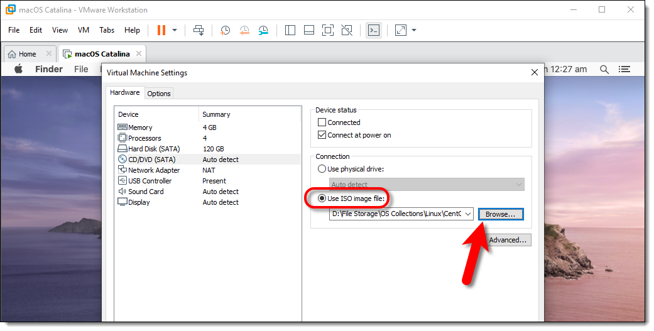Open the VM menu

(x=84, y=30)
